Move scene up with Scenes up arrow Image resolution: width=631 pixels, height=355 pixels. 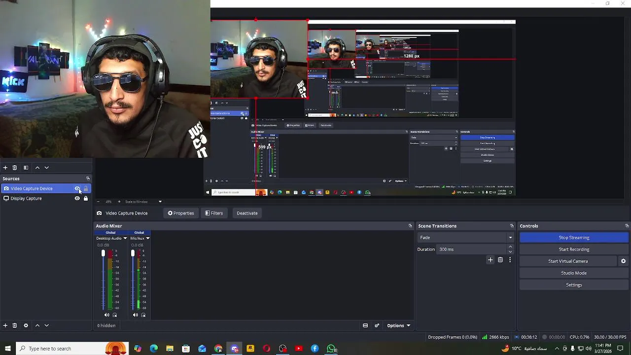pyautogui.click(x=37, y=168)
